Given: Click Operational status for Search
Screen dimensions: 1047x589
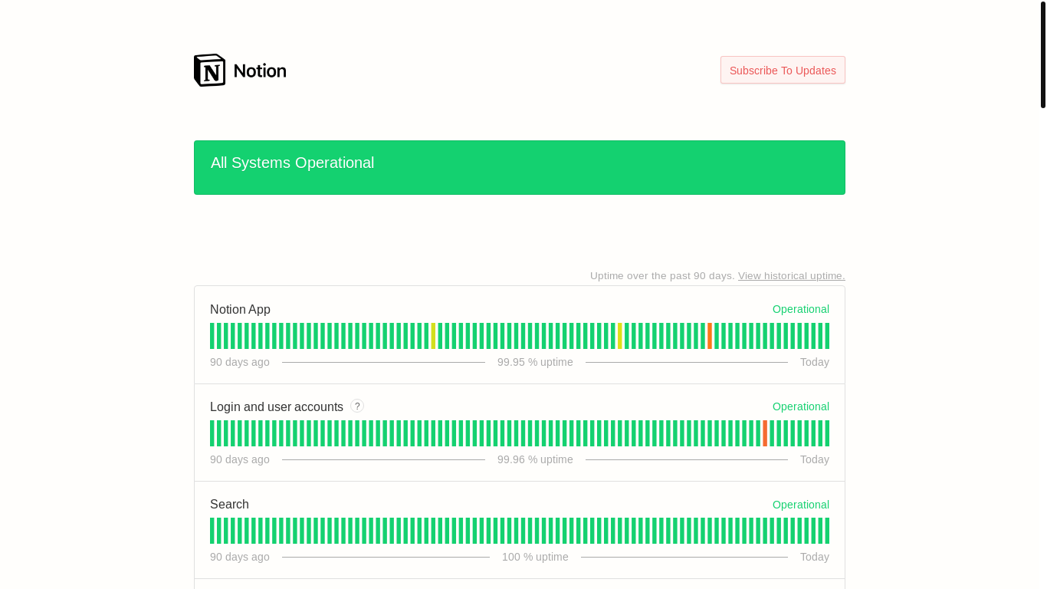Looking at the screenshot, I should [801, 505].
